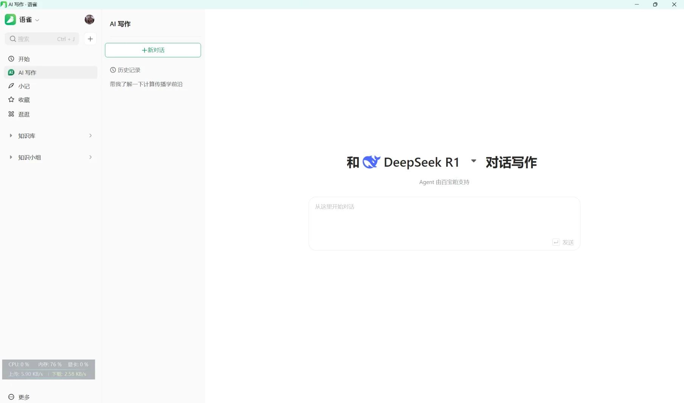684x403 pixels.
Task: Click the clock icon beside 历史记录
Action: [113, 70]
